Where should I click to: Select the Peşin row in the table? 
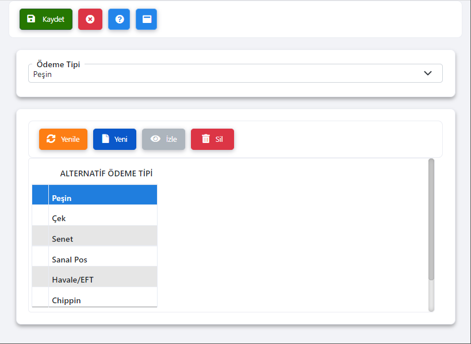(102, 198)
